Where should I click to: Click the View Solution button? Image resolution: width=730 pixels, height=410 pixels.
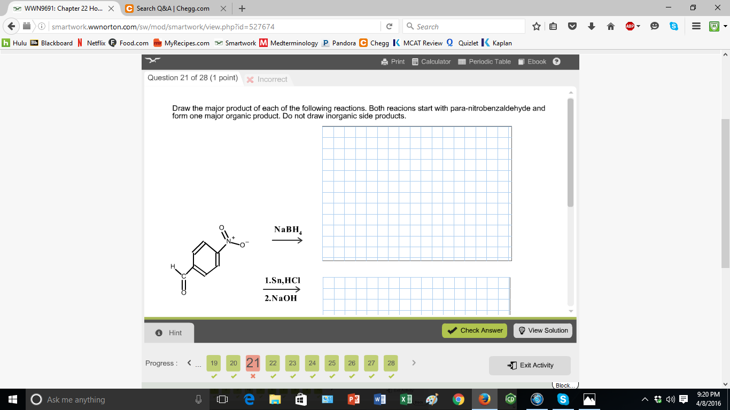pyautogui.click(x=543, y=330)
